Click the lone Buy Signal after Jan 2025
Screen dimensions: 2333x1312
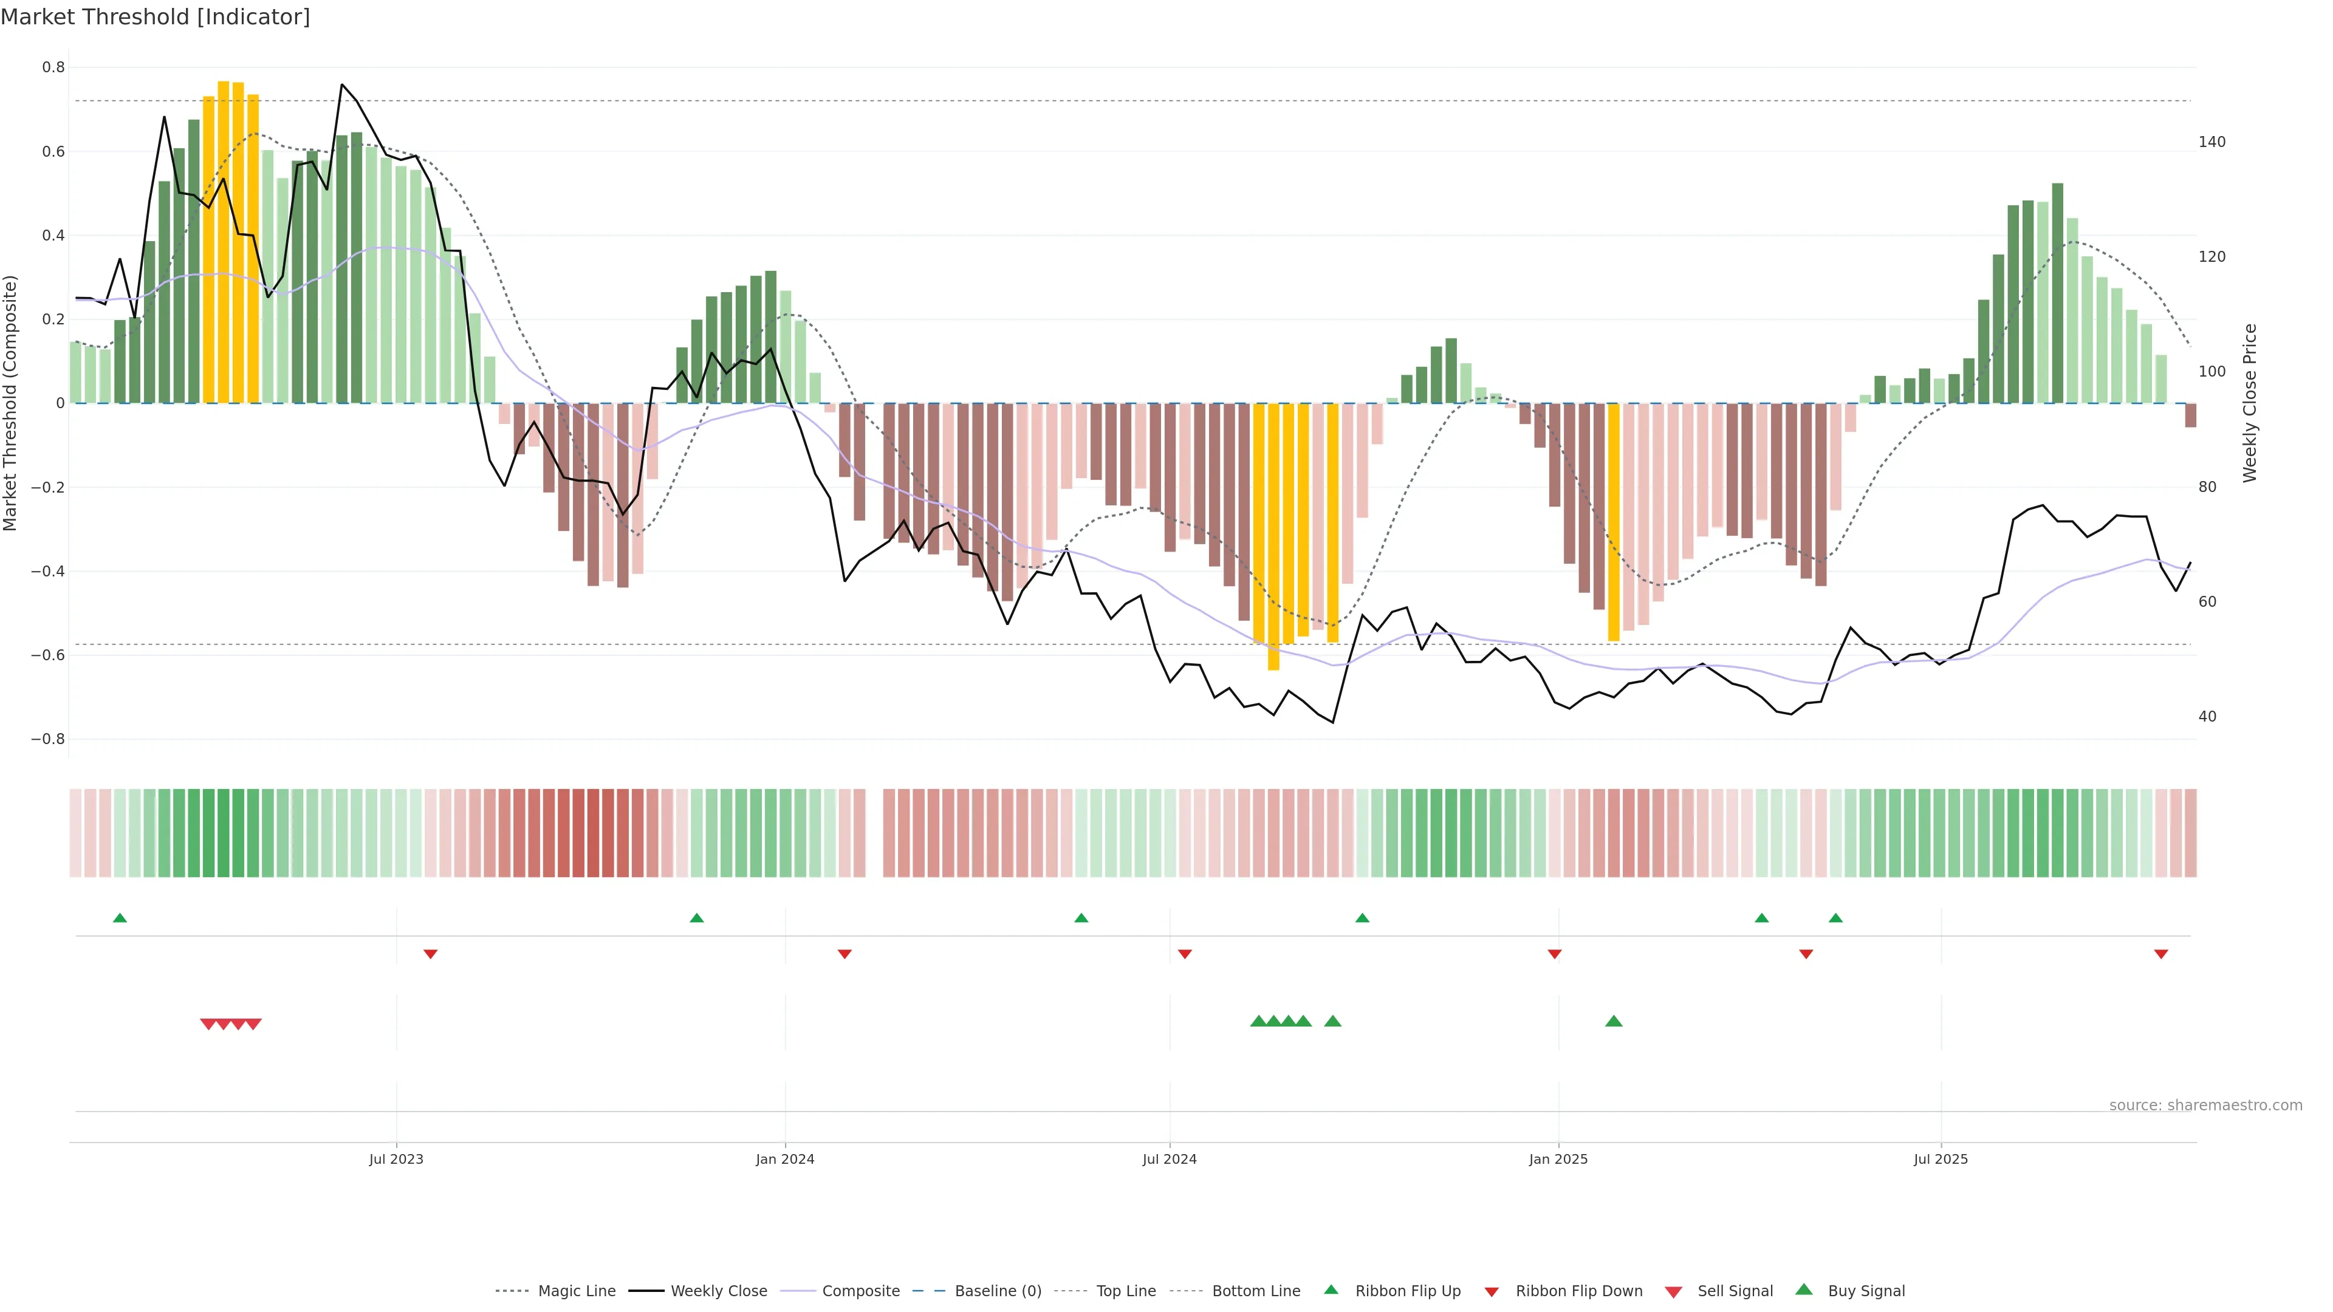(1613, 1021)
